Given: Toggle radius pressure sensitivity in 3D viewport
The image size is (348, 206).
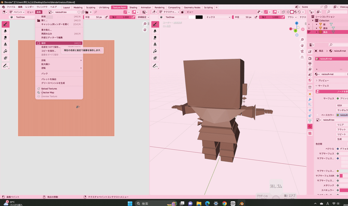Looking at the screenshot, I should (x=256, y=17).
